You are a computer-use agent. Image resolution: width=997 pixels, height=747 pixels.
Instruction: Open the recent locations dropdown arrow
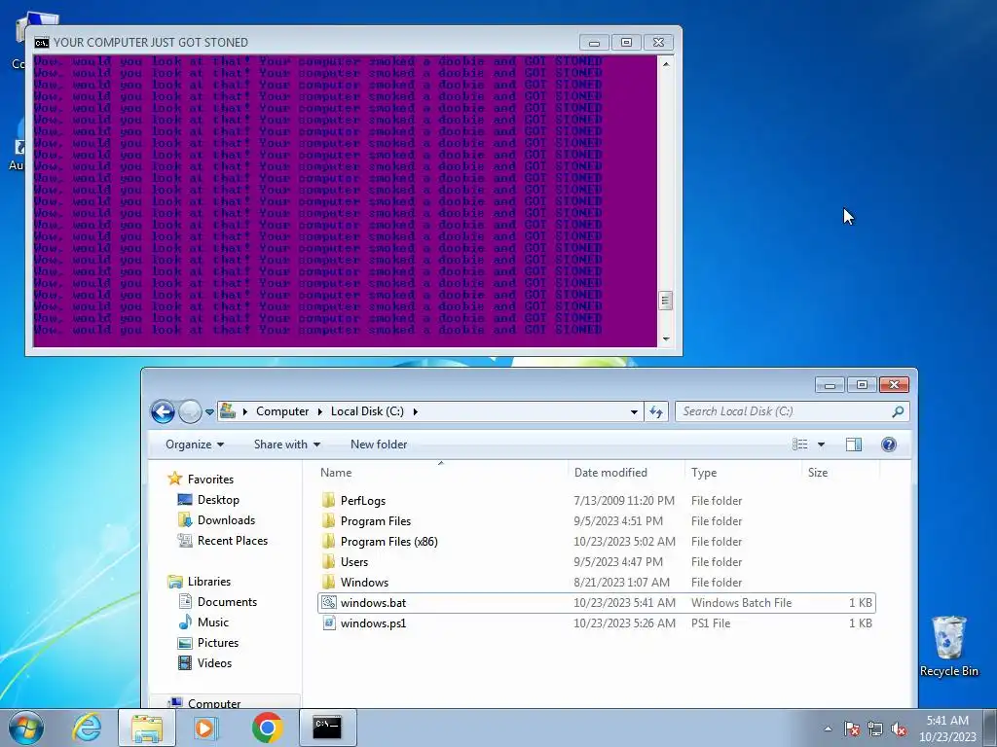209,412
